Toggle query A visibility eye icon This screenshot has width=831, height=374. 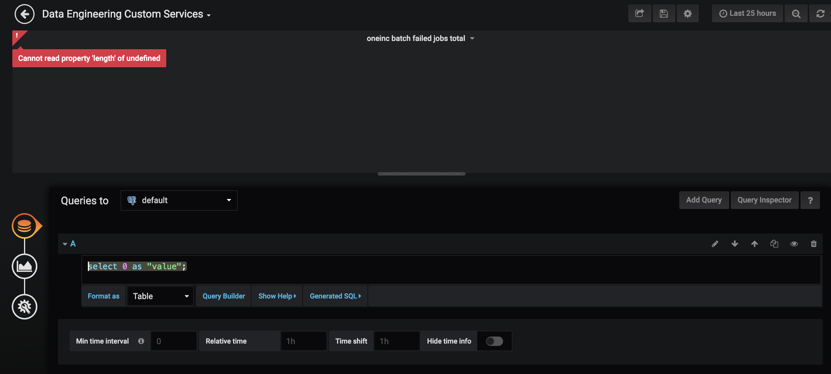click(794, 244)
